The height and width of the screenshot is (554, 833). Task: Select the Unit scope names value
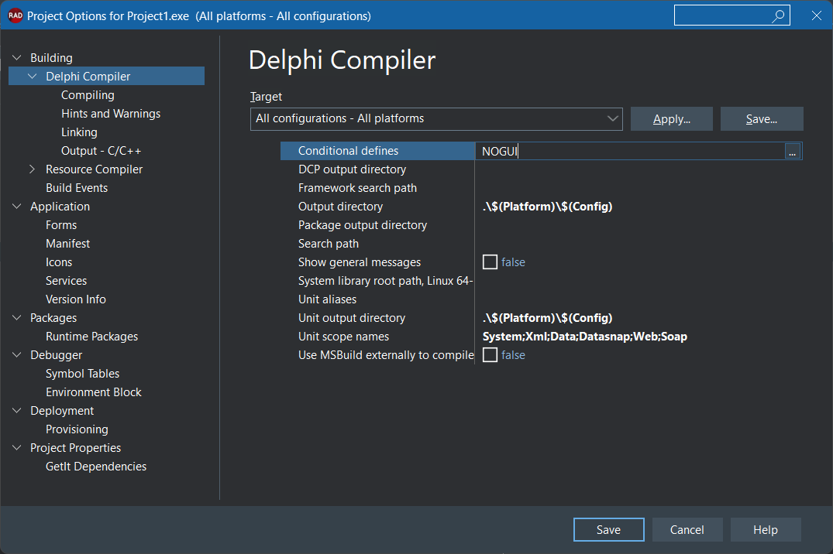click(584, 337)
